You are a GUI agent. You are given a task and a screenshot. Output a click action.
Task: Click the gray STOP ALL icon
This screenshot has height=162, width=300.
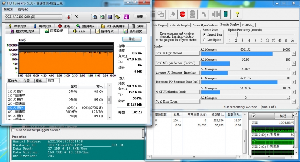pyautogui.click(x=192, y=14)
